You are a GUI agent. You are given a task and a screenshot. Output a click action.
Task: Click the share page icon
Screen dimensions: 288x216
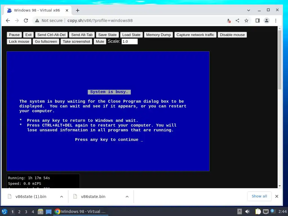(237, 21)
